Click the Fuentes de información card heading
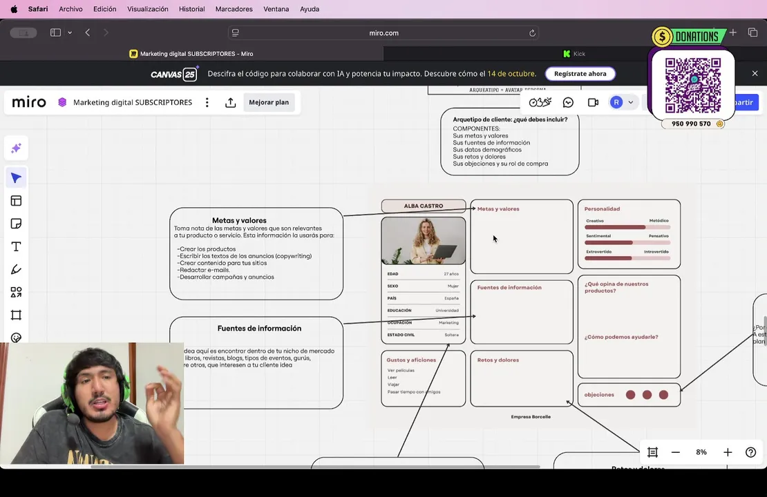 click(x=509, y=287)
